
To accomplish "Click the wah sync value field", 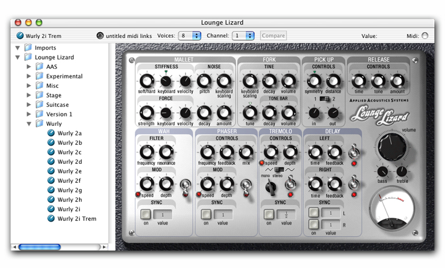I will tap(163, 215).
